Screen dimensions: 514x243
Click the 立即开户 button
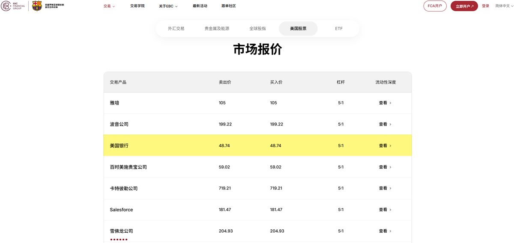pos(464,6)
